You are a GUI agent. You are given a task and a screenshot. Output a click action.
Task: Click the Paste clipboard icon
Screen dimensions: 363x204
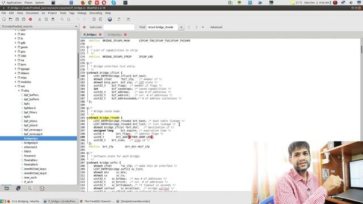[x=53, y=19]
